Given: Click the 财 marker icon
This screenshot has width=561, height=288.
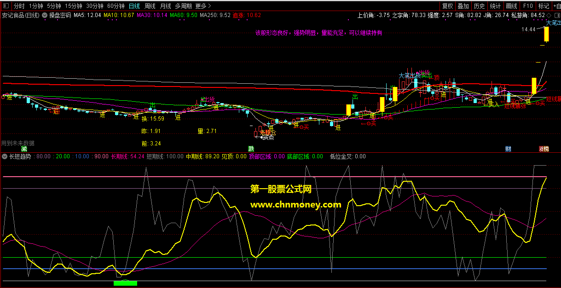Looking at the screenshot, I should point(508,149).
